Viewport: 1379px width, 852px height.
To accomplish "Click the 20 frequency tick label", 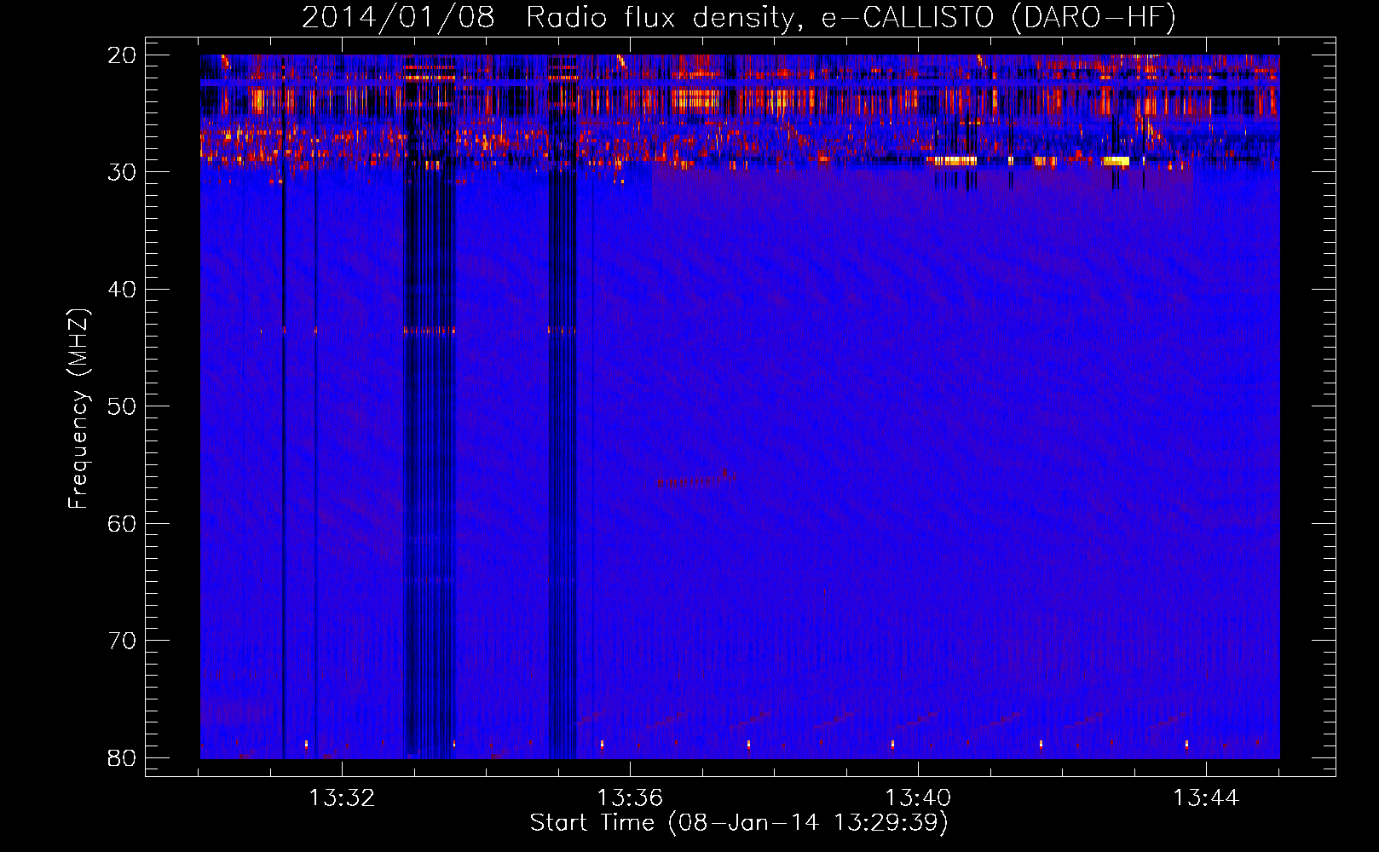I will [x=122, y=55].
